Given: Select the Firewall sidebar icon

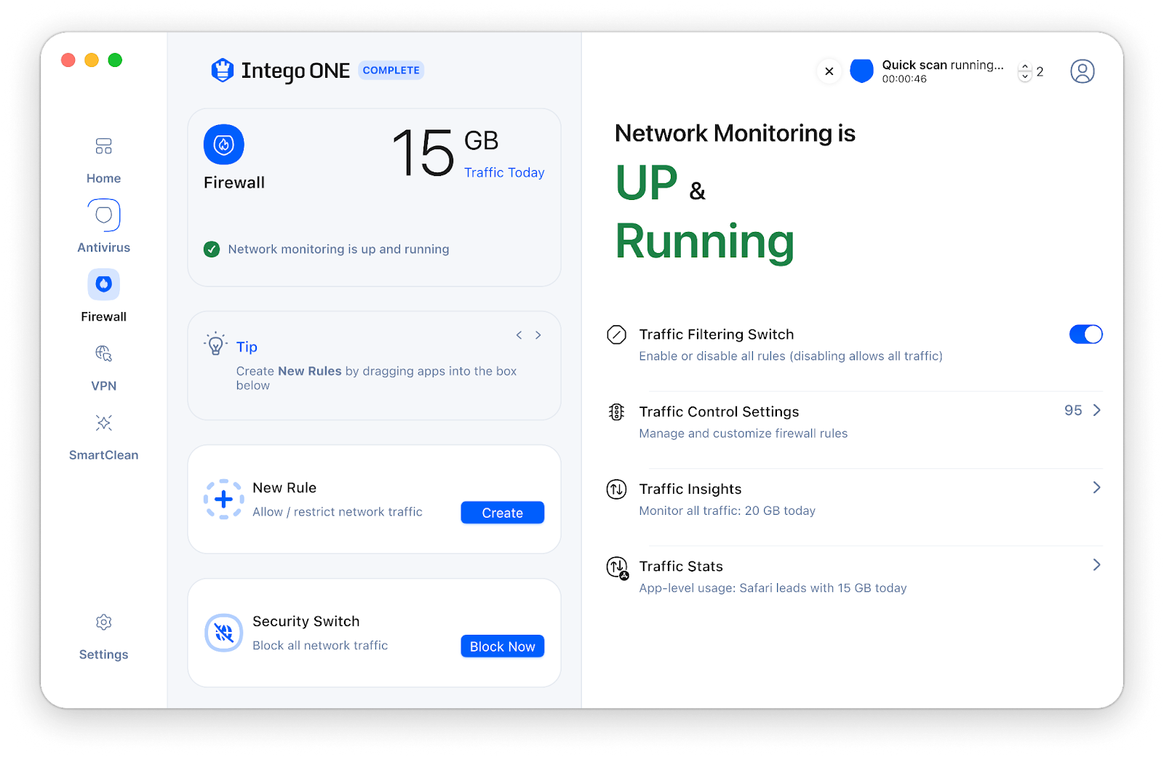Looking at the screenshot, I should click(103, 284).
